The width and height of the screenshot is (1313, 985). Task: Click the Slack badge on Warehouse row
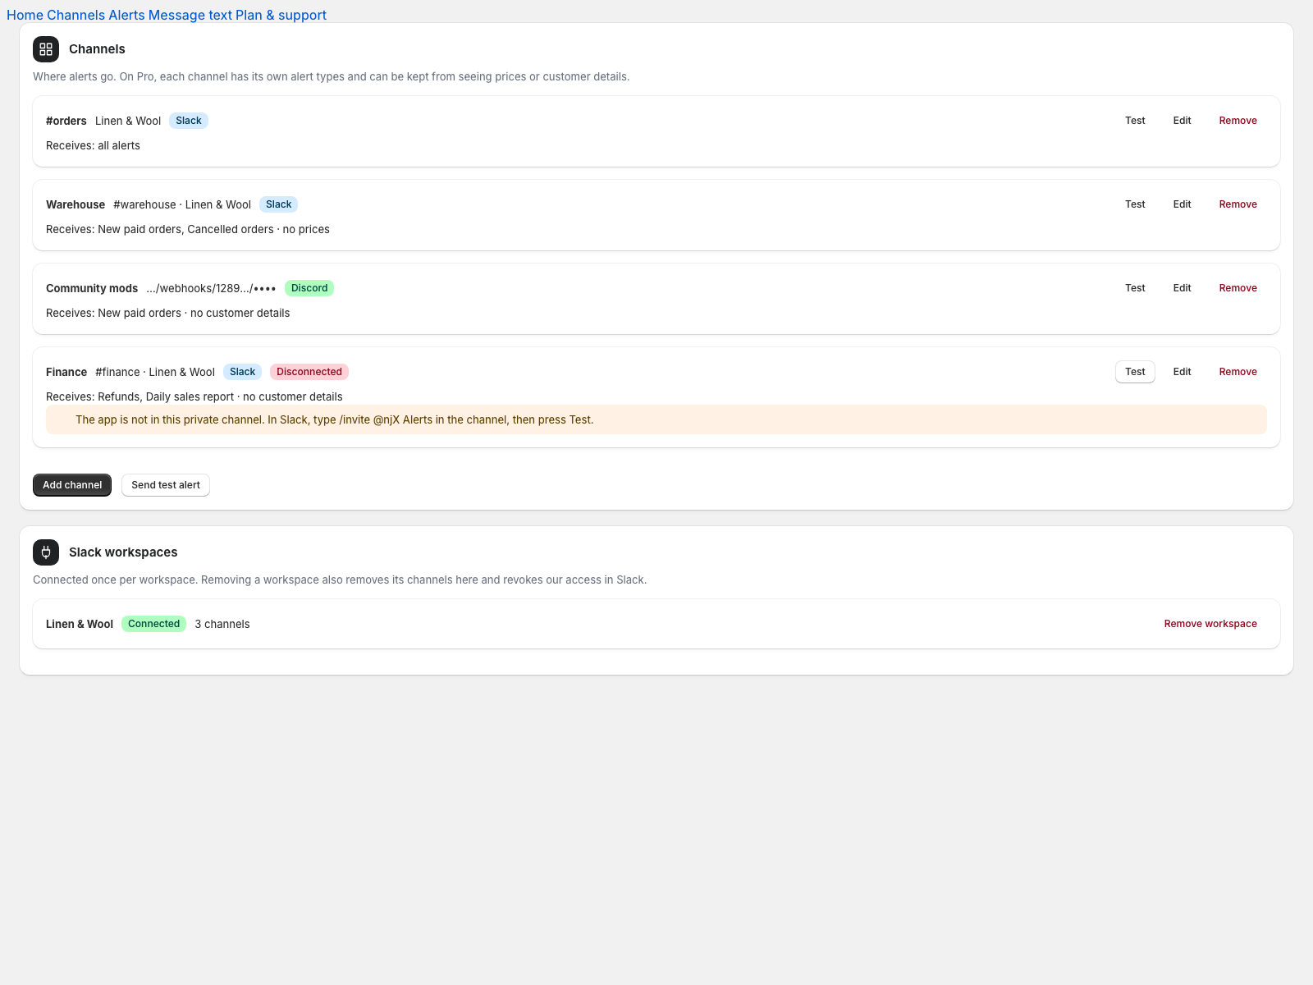point(278,204)
